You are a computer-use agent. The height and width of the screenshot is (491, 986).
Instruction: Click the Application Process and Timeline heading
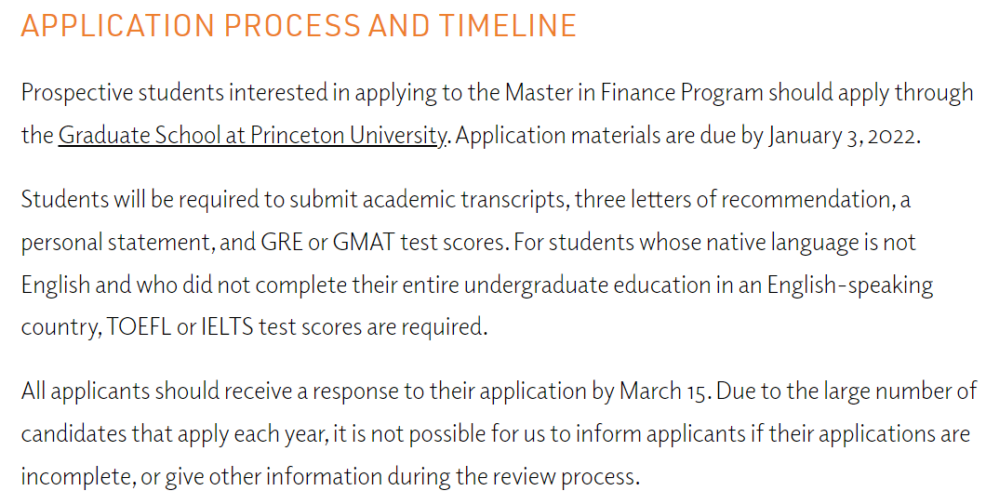pyautogui.click(x=299, y=26)
